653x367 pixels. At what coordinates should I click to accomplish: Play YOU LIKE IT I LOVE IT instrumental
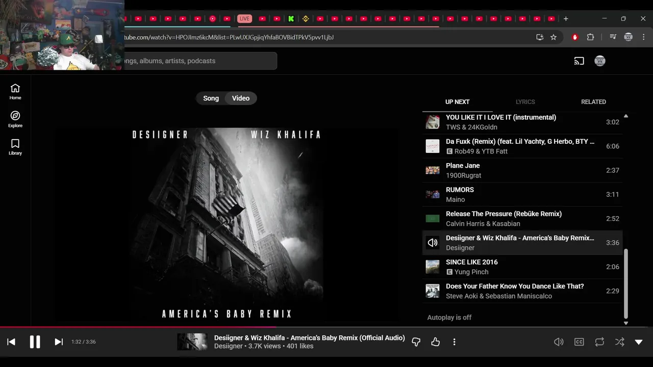pyautogui.click(x=522, y=122)
